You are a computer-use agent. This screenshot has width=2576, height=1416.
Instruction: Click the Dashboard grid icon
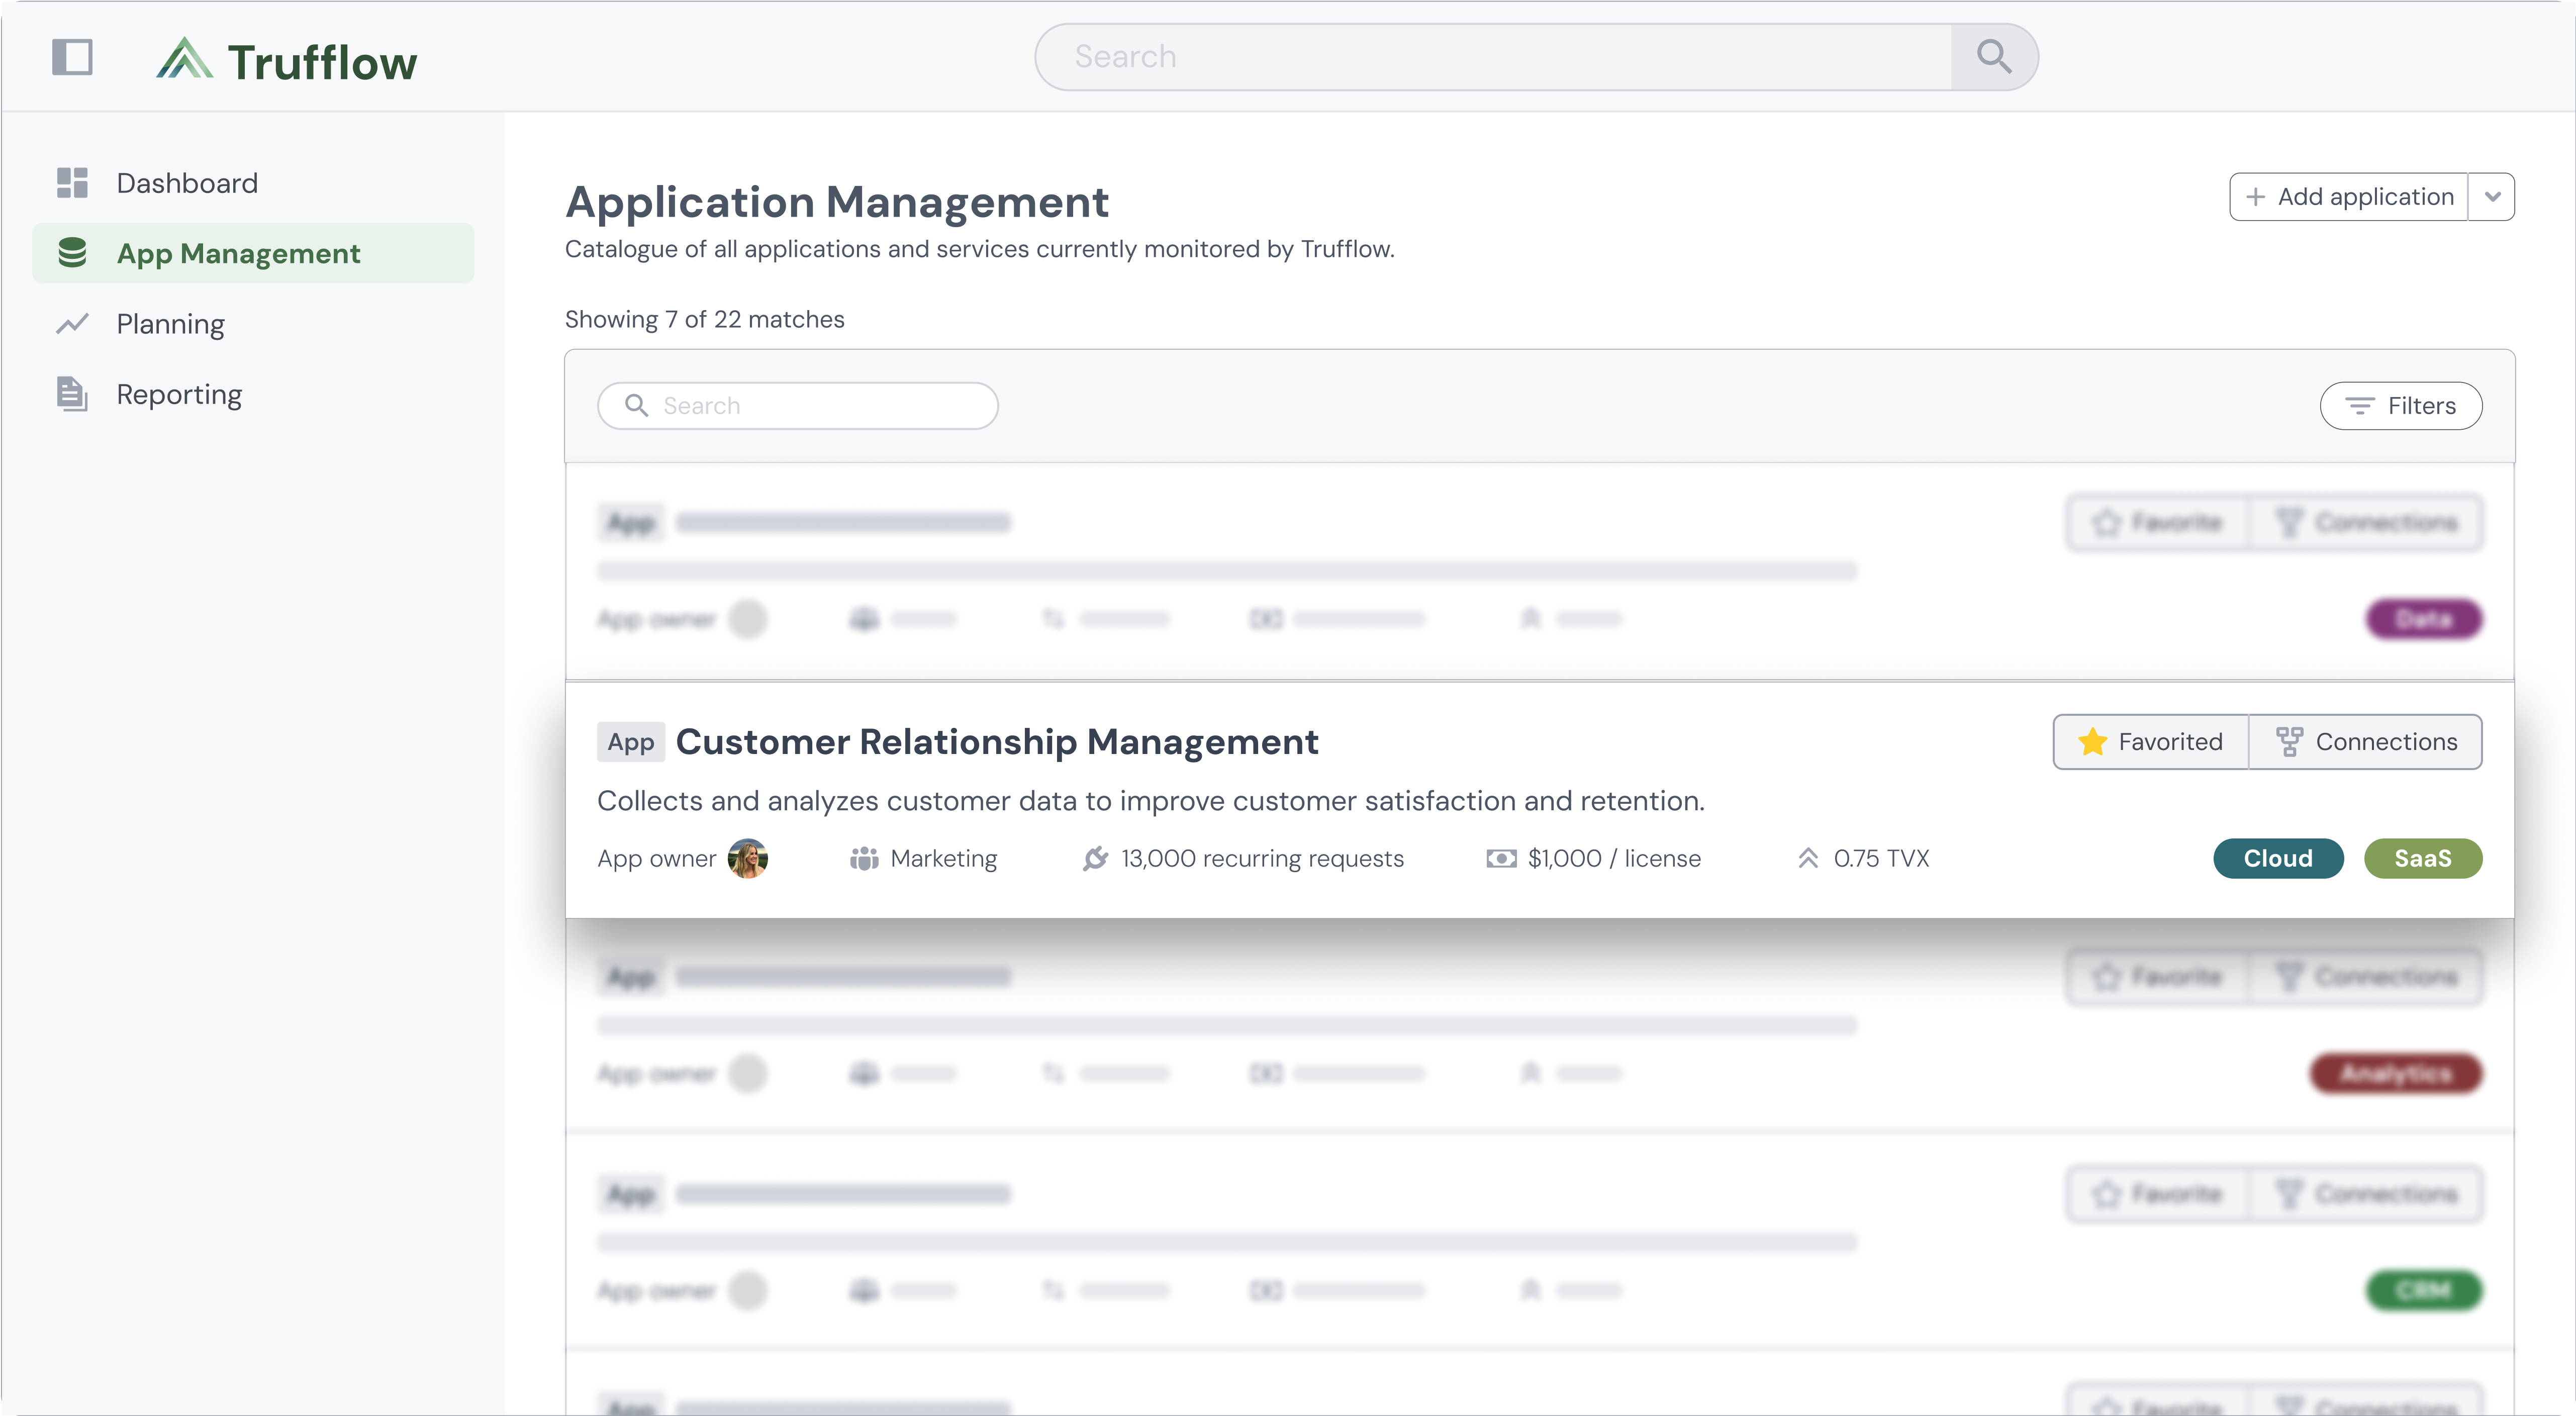pos(72,183)
